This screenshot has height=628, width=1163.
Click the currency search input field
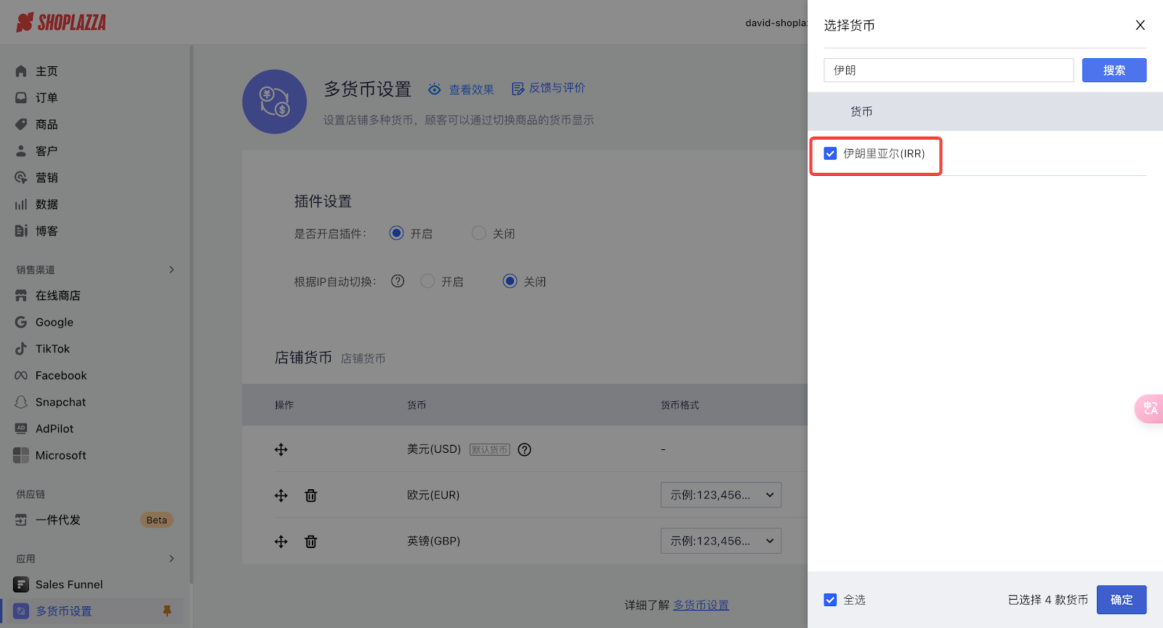tap(948, 71)
